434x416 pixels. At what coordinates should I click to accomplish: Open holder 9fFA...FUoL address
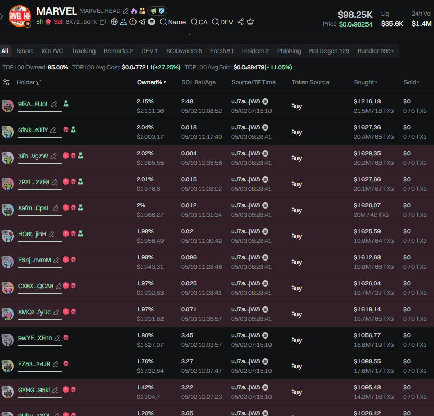34,104
